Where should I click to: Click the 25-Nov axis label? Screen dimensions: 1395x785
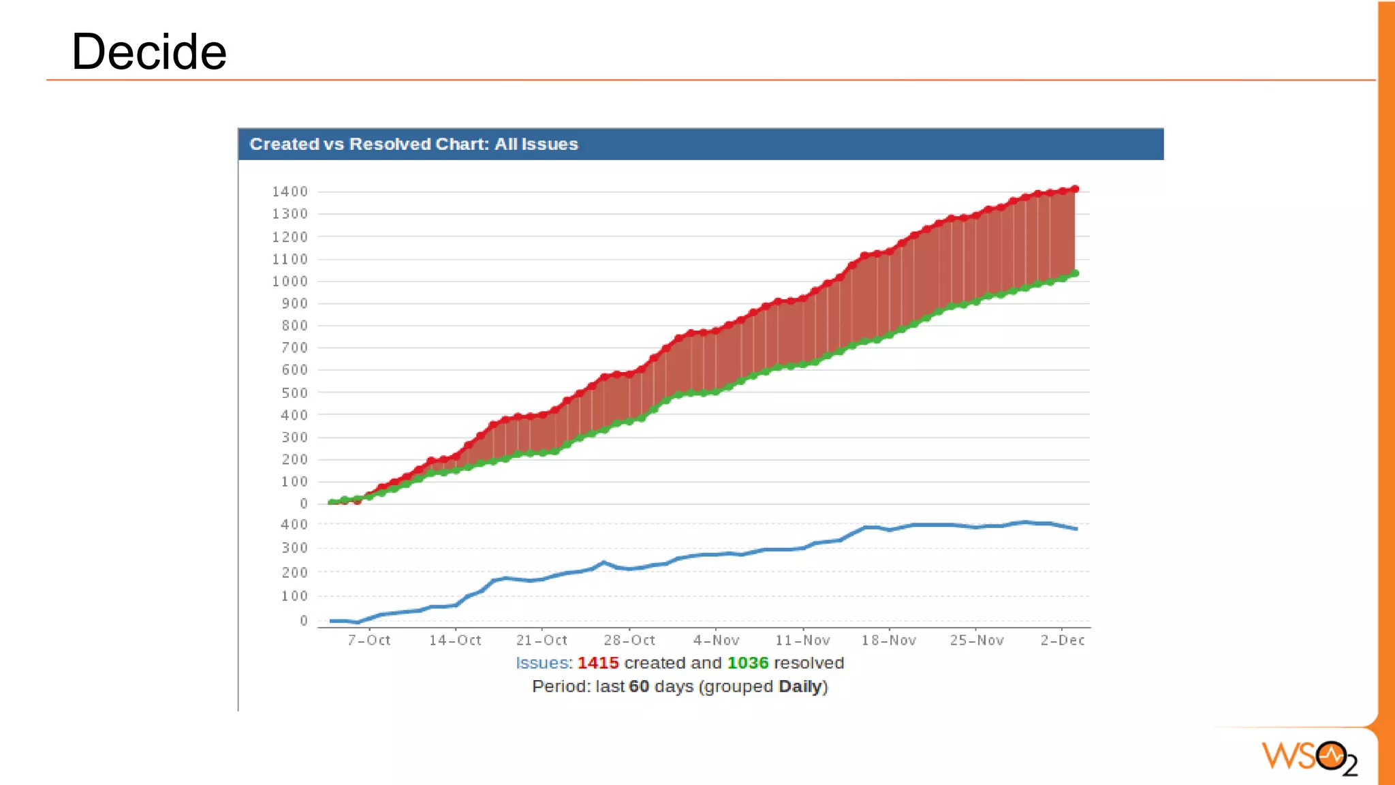click(977, 641)
